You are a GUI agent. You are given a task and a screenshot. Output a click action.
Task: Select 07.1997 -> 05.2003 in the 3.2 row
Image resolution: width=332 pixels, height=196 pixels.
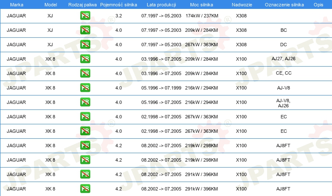pyautogui.click(x=161, y=16)
